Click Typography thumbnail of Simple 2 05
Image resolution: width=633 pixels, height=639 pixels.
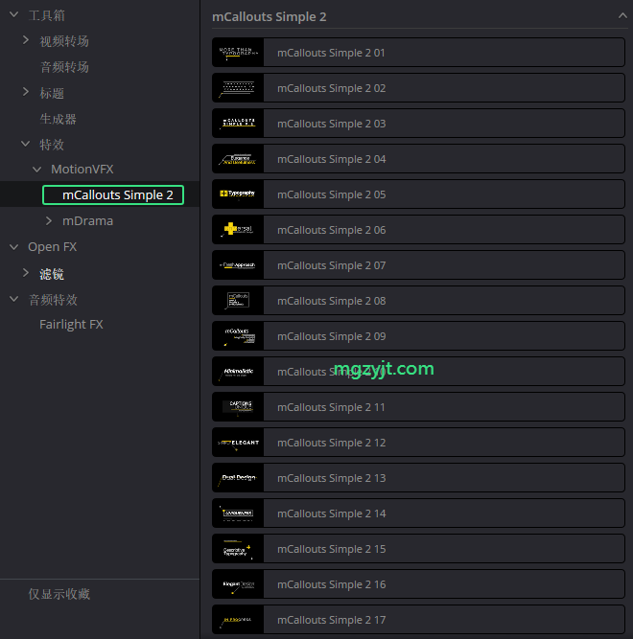238,194
